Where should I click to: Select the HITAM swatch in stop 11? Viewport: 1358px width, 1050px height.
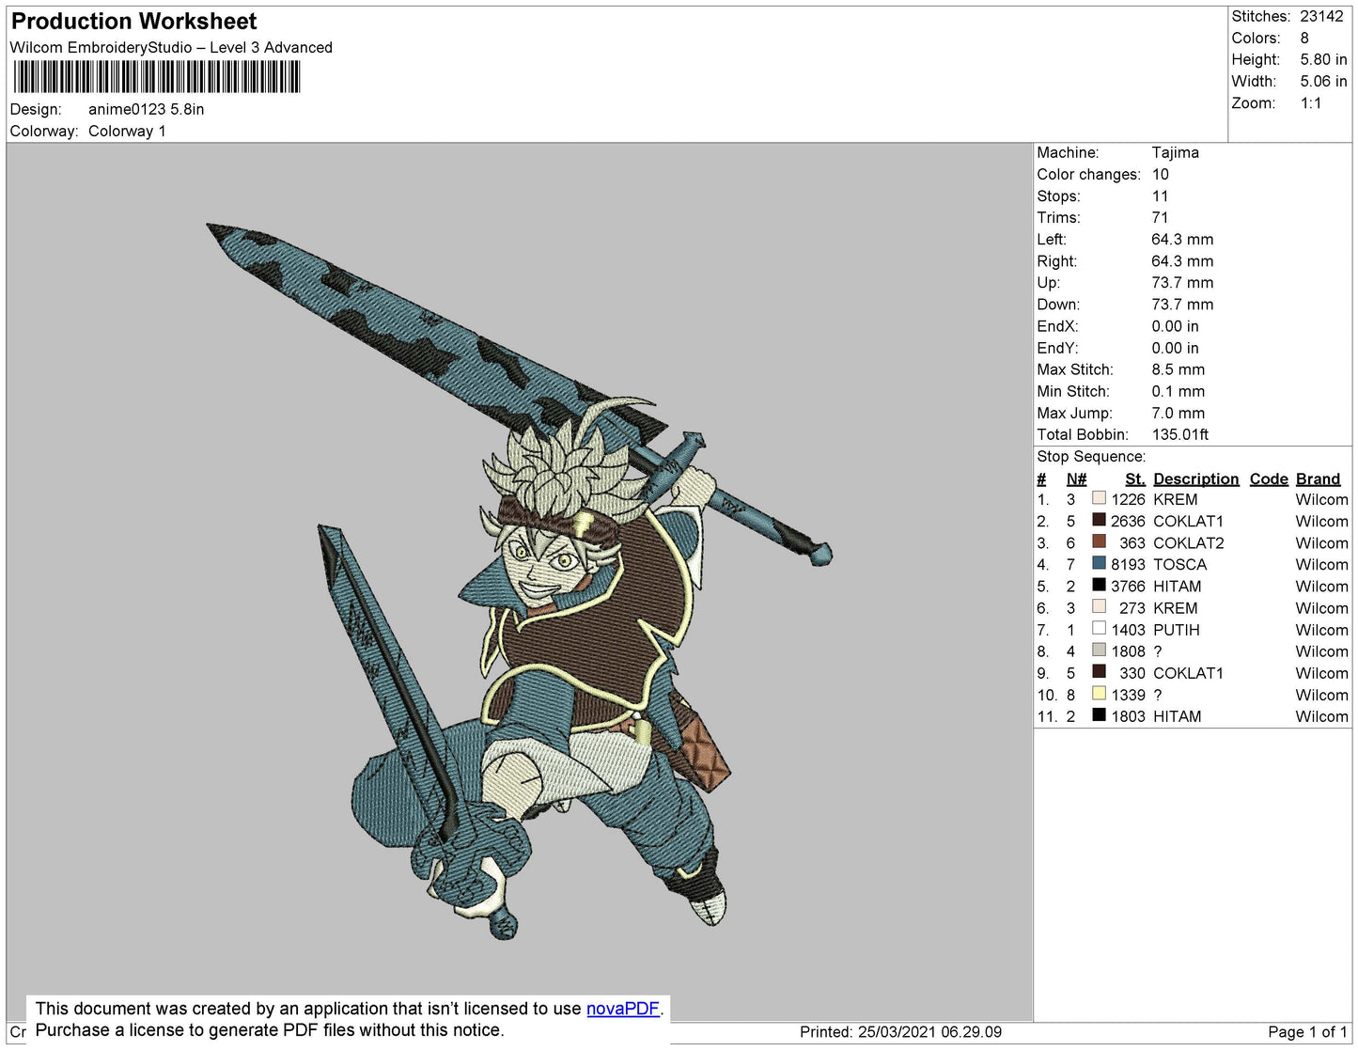click(x=1099, y=714)
